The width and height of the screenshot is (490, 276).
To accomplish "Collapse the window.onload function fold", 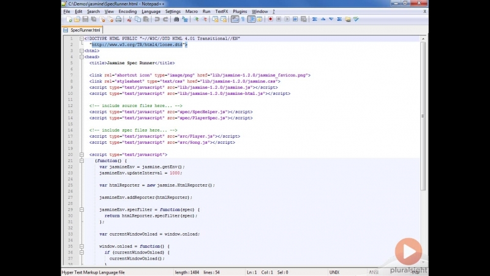I will (81, 247).
